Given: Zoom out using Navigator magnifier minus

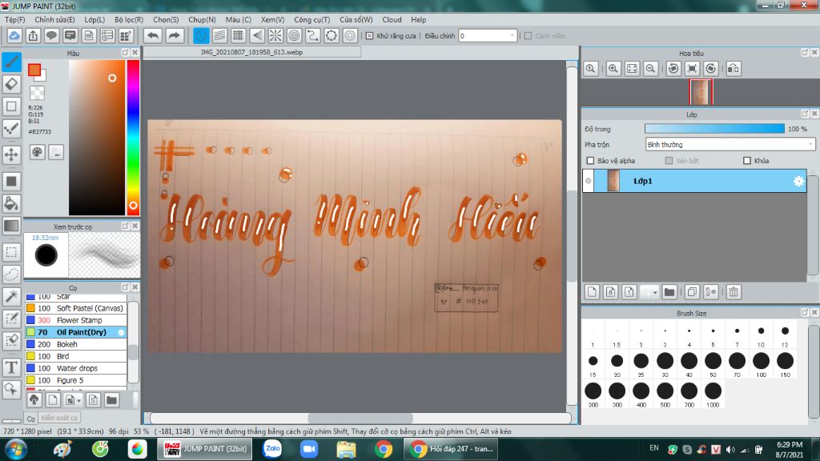Looking at the screenshot, I should (650, 69).
